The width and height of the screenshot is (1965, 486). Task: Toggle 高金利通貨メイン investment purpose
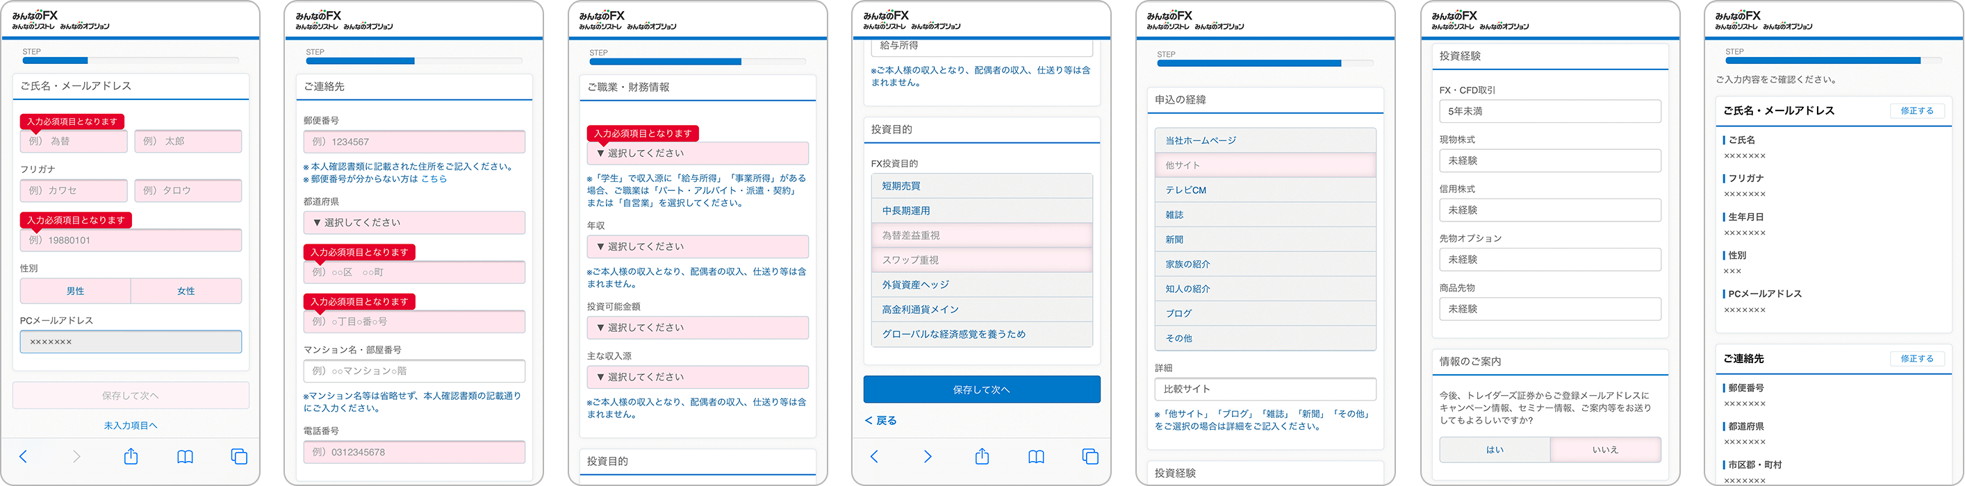pos(982,309)
